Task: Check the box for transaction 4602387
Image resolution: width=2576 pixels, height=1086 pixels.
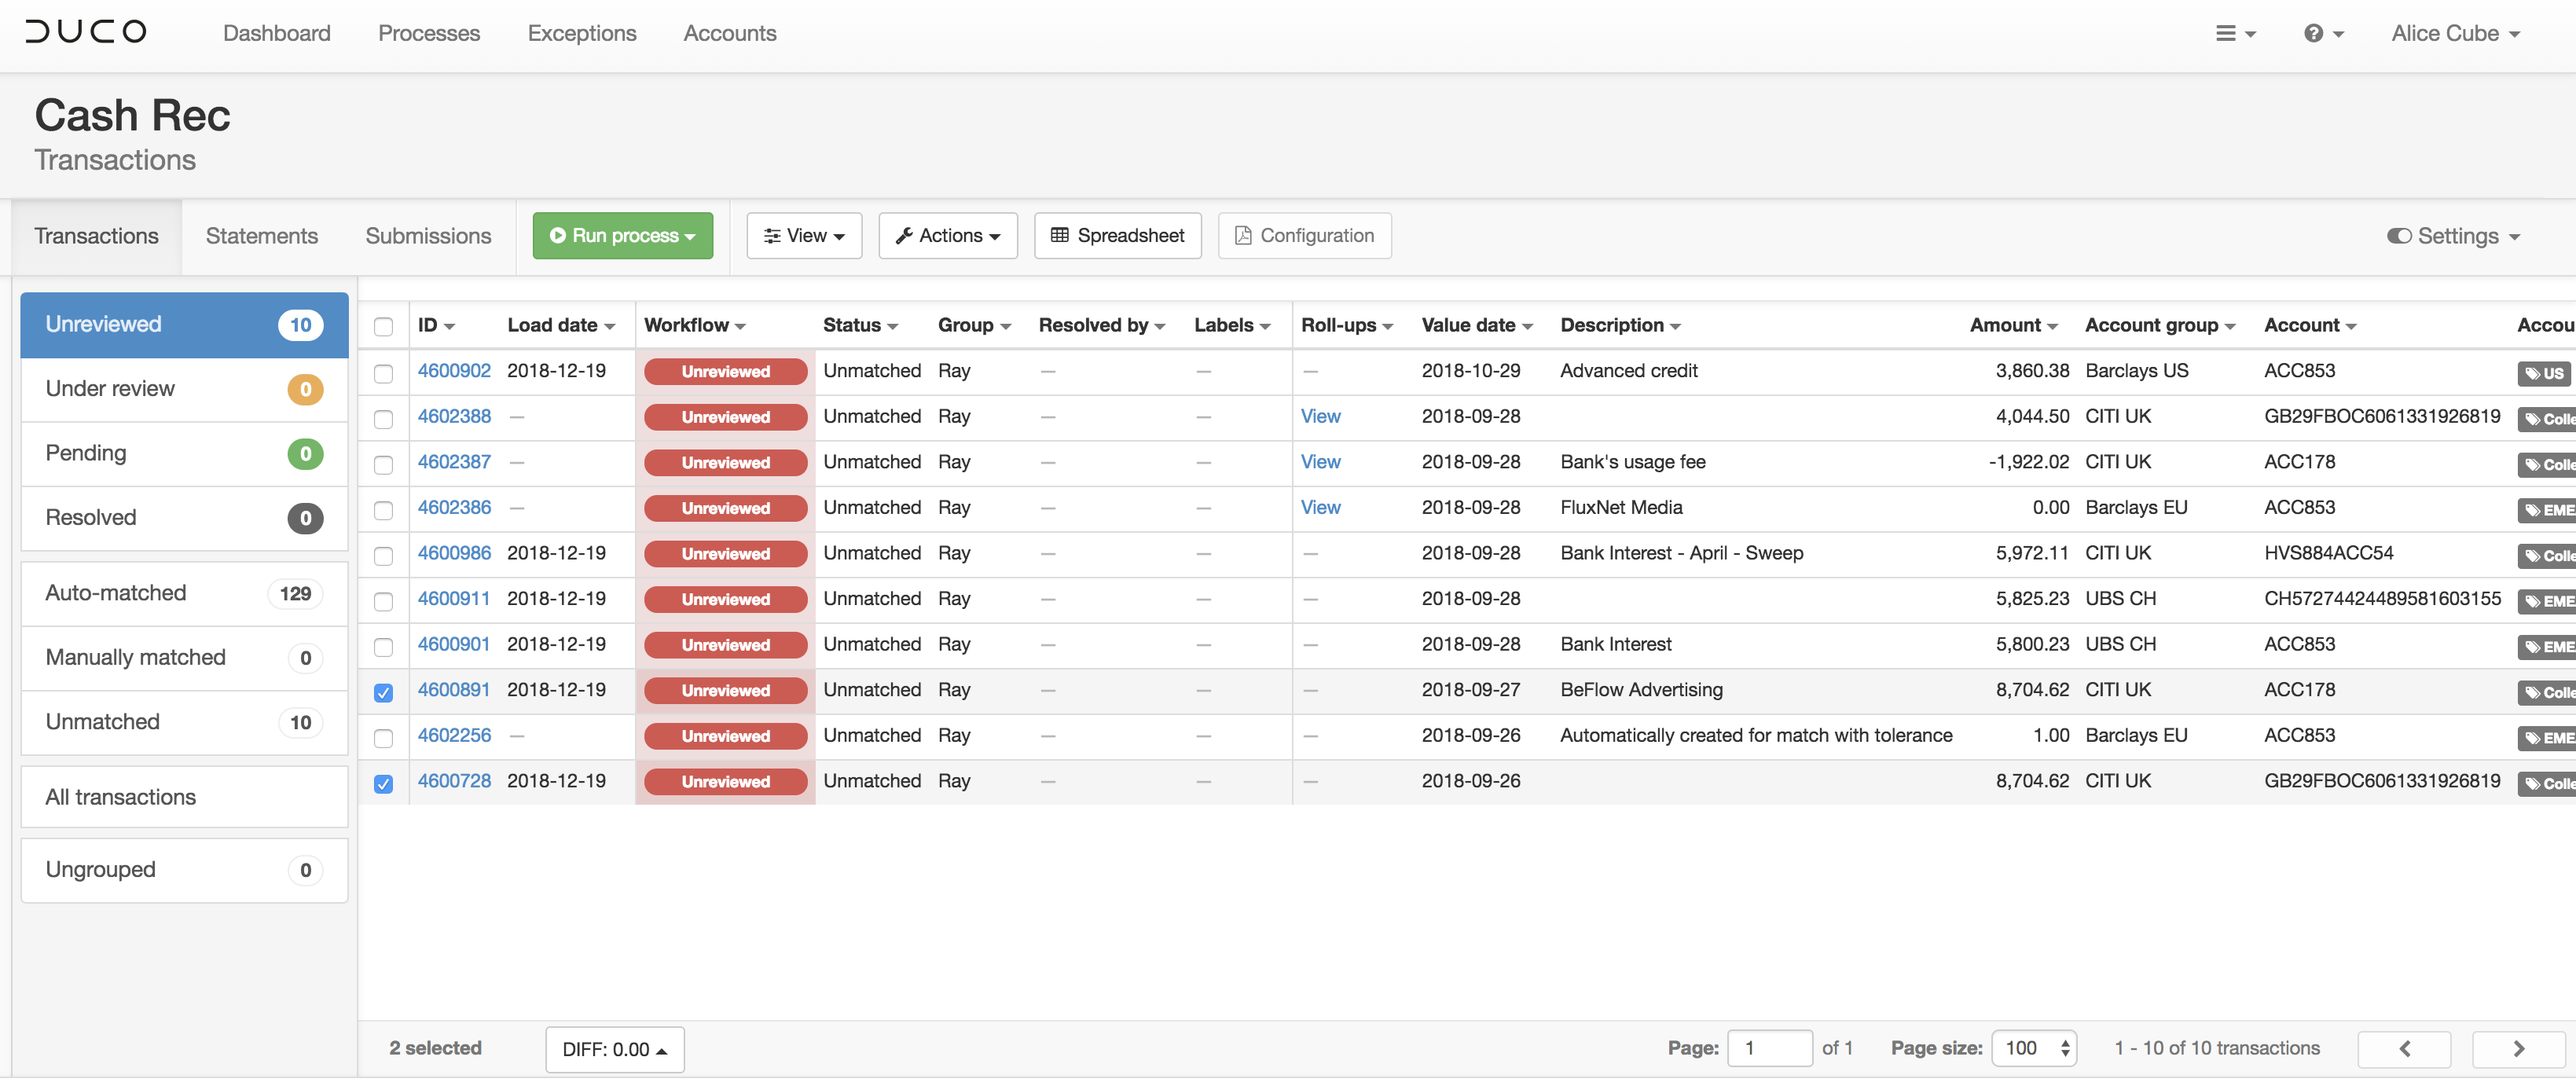Action: pyautogui.click(x=383, y=464)
